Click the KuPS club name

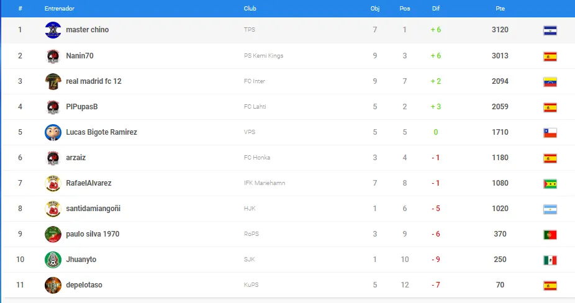click(251, 285)
